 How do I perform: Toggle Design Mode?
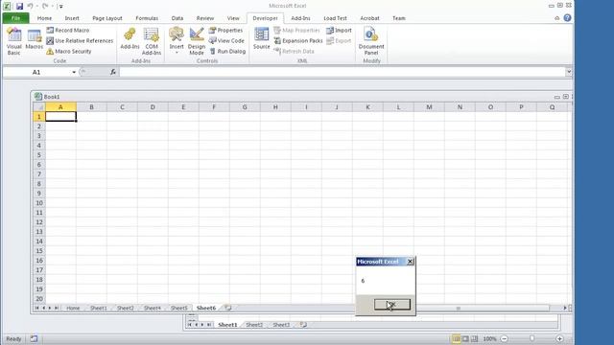click(197, 41)
